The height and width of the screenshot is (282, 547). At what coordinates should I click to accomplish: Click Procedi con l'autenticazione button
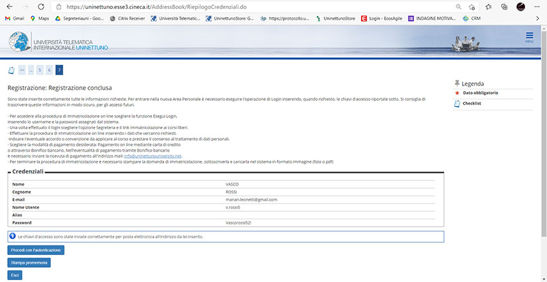[36, 249]
